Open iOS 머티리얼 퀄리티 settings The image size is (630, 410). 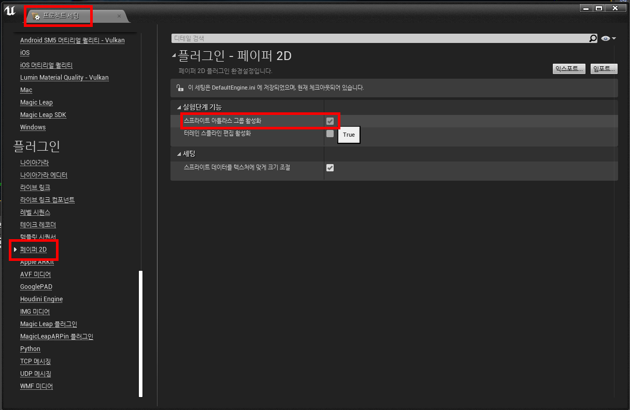(46, 65)
